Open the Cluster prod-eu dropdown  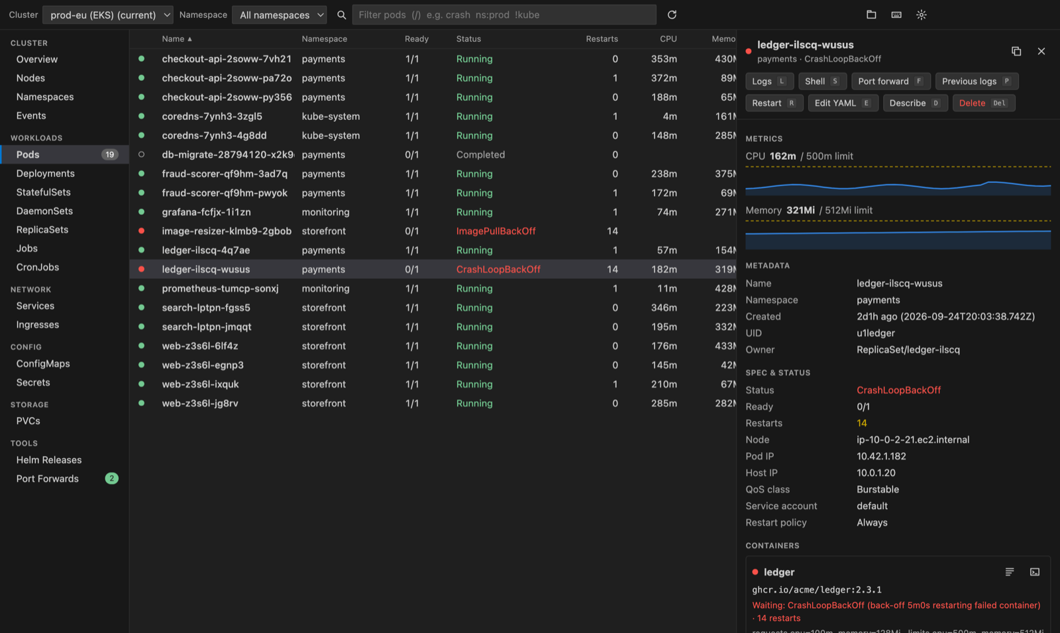click(108, 15)
